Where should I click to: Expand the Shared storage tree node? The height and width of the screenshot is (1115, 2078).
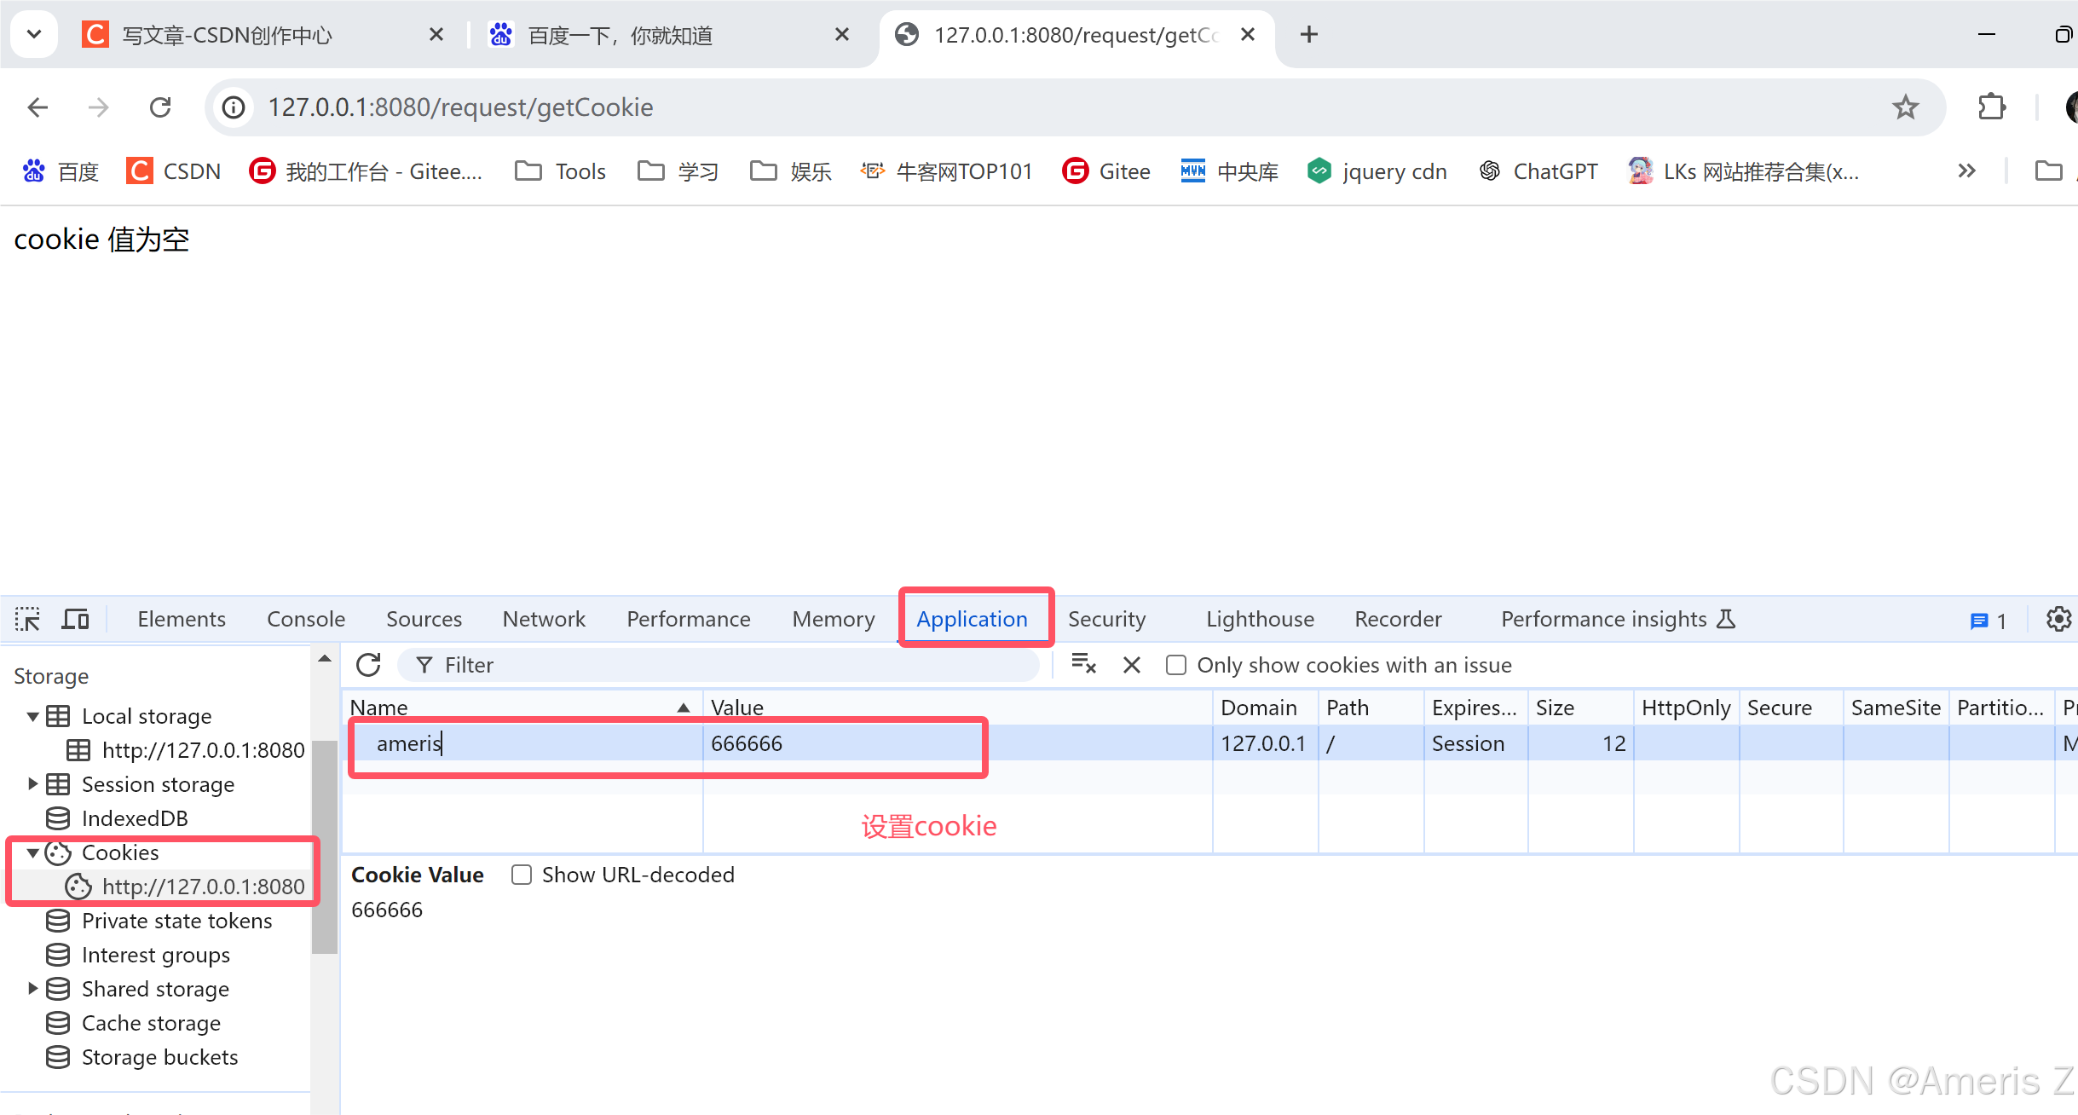click(32, 988)
